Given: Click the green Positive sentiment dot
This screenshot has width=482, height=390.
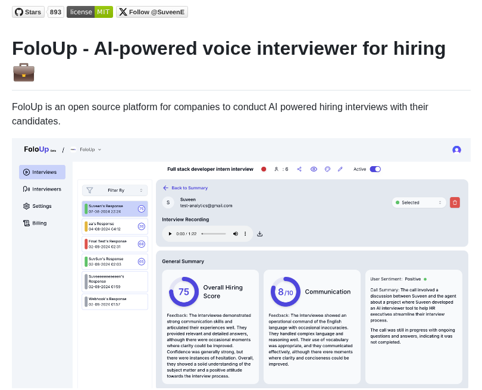Looking at the screenshot, I should (x=425, y=279).
